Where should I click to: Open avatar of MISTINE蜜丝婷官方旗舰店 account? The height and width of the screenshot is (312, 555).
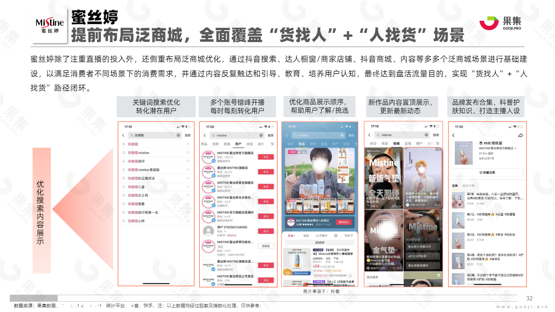tap(208, 157)
